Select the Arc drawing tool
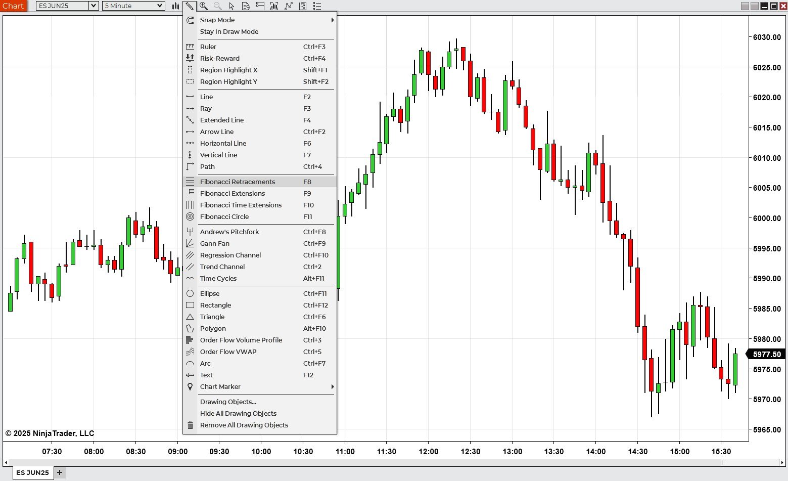This screenshot has width=788, height=481. [260, 363]
